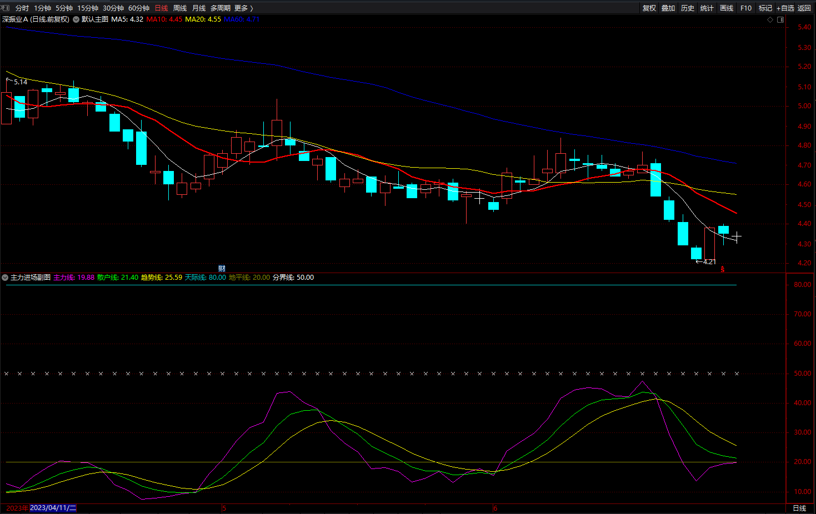Expand the 默认主图 main chart indicator dropdown
Screen dimensions: 816x514
click(x=76, y=19)
